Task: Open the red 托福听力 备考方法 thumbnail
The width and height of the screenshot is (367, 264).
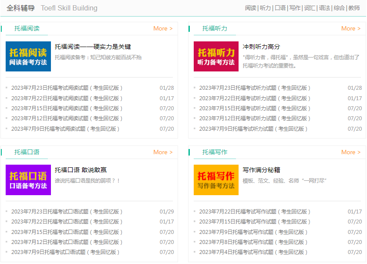Action: pos(216,57)
